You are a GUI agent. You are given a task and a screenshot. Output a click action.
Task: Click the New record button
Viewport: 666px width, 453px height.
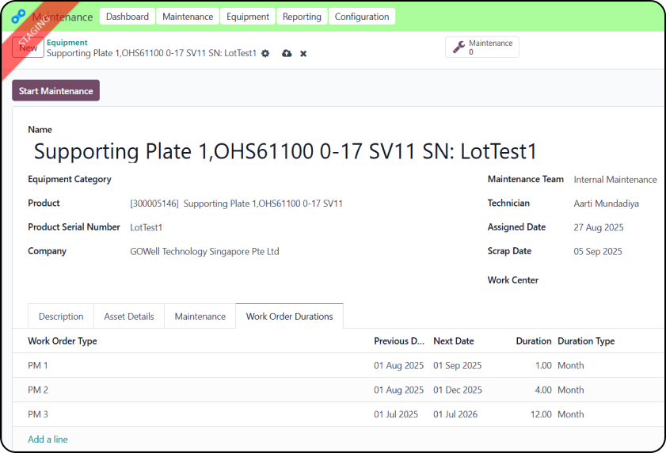pyautogui.click(x=28, y=48)
